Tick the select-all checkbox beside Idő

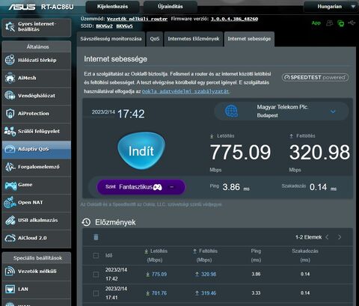pos(96,255)
